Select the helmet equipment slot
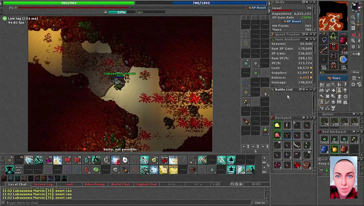The image size is (364, 206). 333,37
